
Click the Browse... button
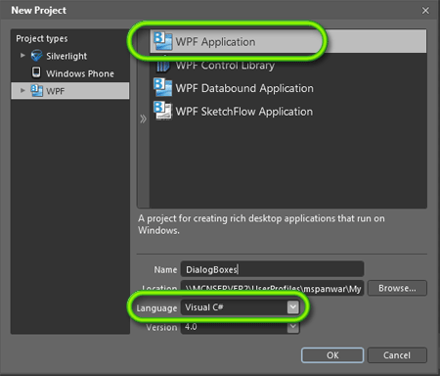397,288
